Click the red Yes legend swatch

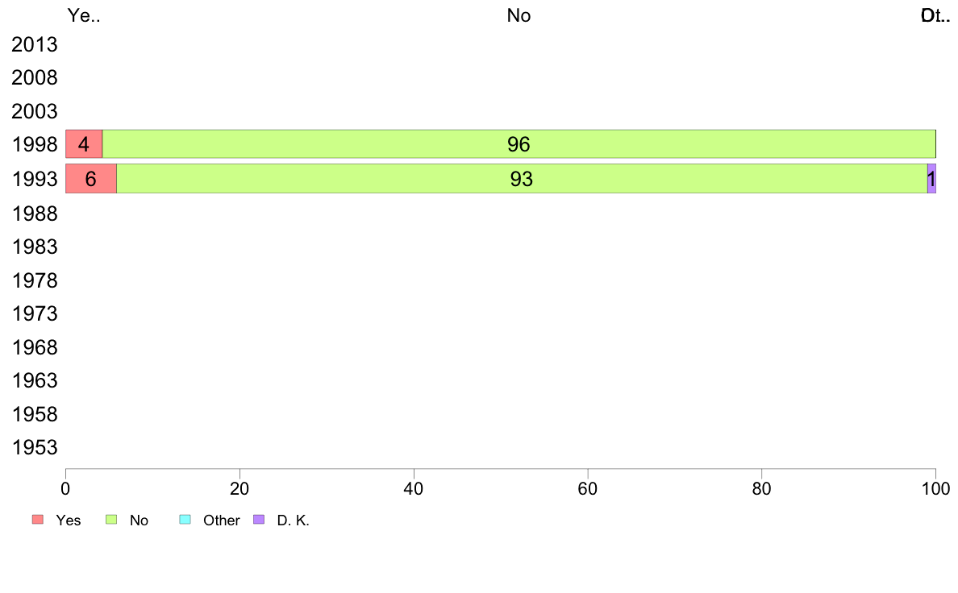pos(38,520)
